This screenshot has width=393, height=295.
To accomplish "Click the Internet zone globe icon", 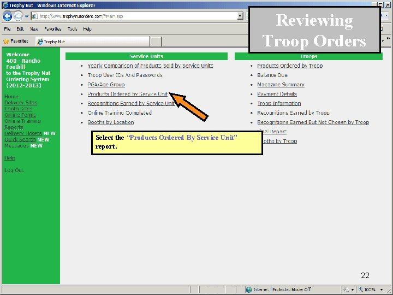I will 249,290.
